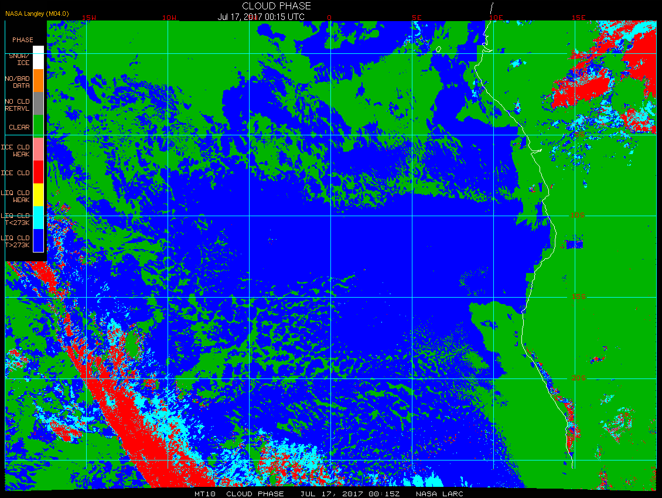Click the white SNOW/ICE legend swatch
This screenshot has width=662, height=498.
[x=39, y=57]
